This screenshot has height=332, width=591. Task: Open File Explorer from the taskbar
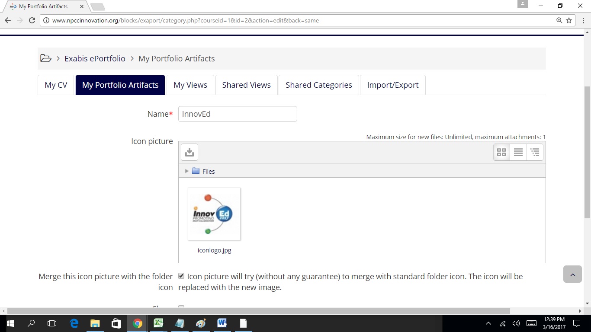pyautogui.click(x=95, y=323)
